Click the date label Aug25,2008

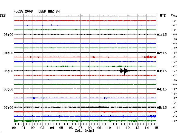click(23, 11)
